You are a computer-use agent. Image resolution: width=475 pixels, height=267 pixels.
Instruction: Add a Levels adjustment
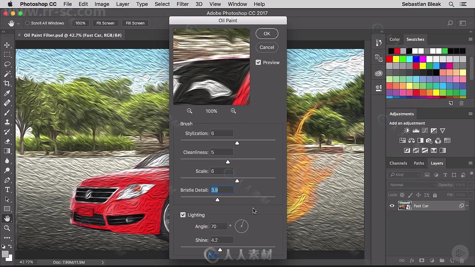click(416, 131)
